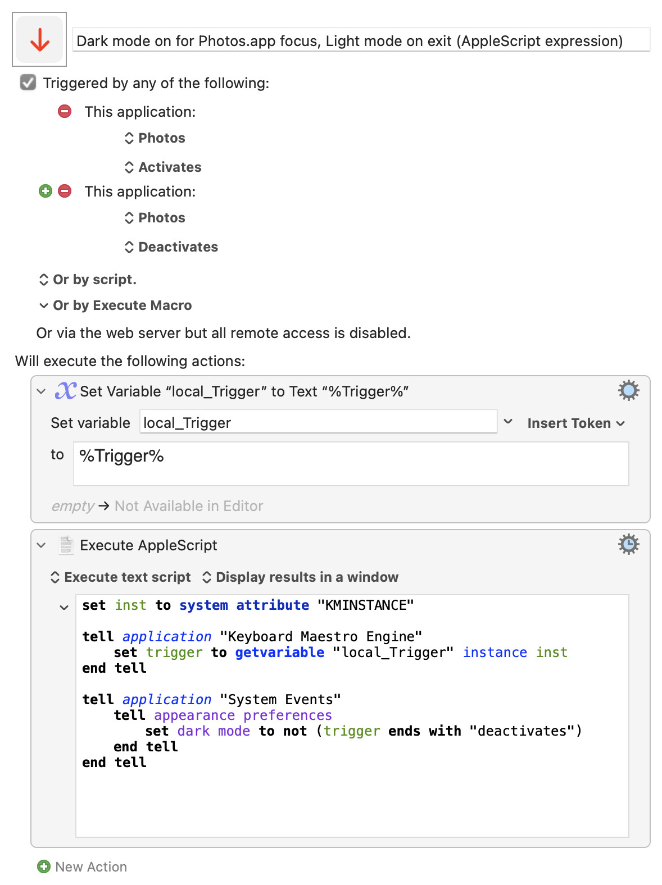Expand the Or by Execute Macro section

[x=115, y=305]
